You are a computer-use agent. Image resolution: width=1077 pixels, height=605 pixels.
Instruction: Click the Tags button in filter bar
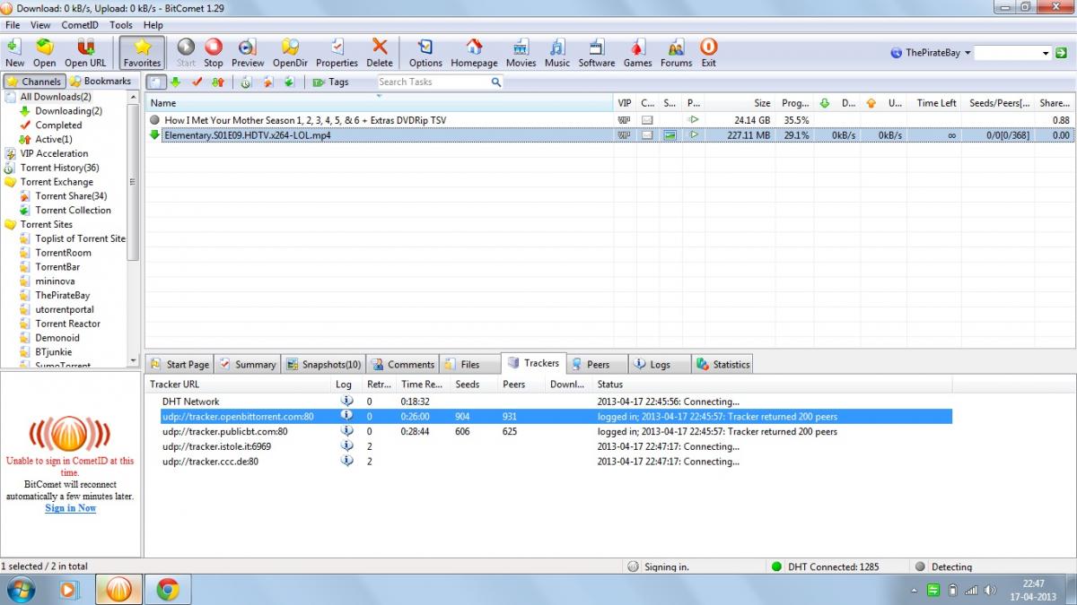[x=330, y=82]
